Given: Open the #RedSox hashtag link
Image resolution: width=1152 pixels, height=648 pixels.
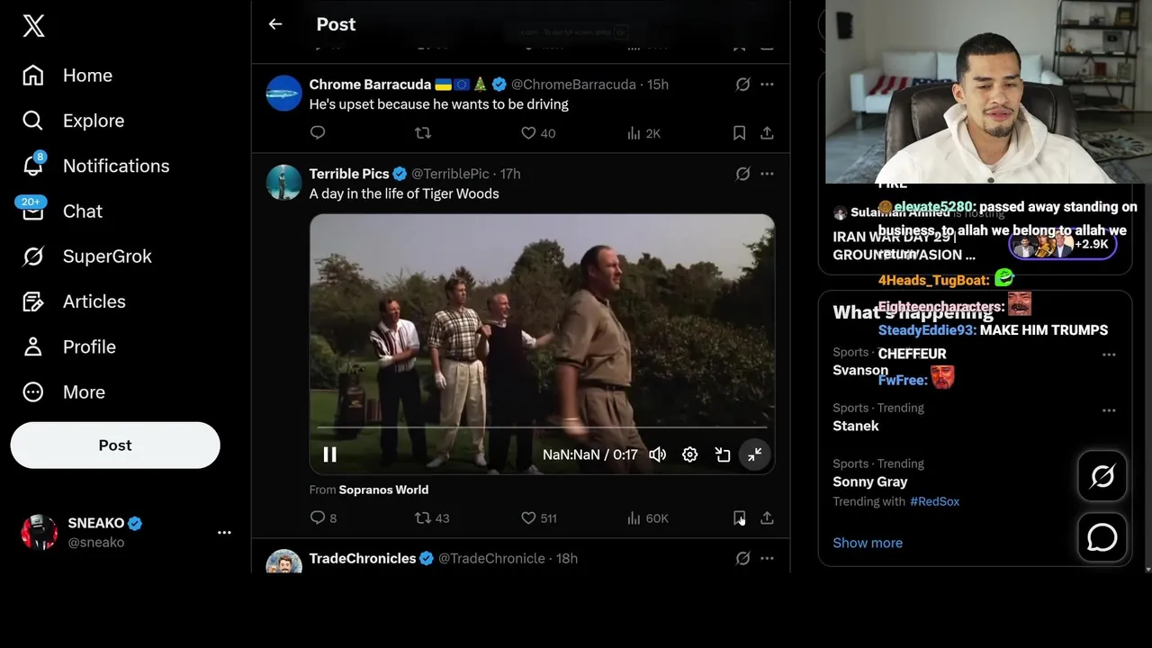Looking at the screenshot, I should [x=934, y=501].
